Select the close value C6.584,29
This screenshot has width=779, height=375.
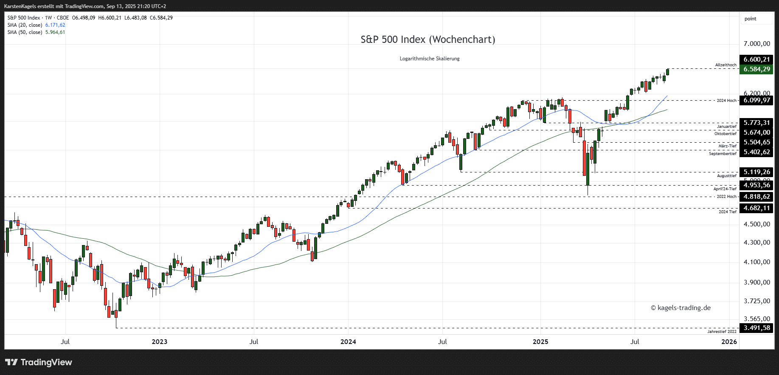coord(161,18)
